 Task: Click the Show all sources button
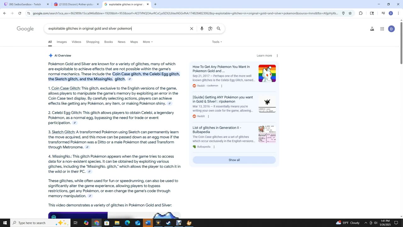(x=234, y=160)
